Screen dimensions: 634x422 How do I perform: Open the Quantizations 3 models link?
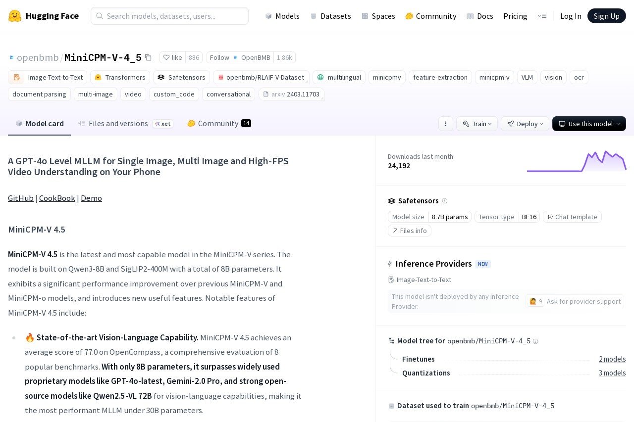(612, 373)
